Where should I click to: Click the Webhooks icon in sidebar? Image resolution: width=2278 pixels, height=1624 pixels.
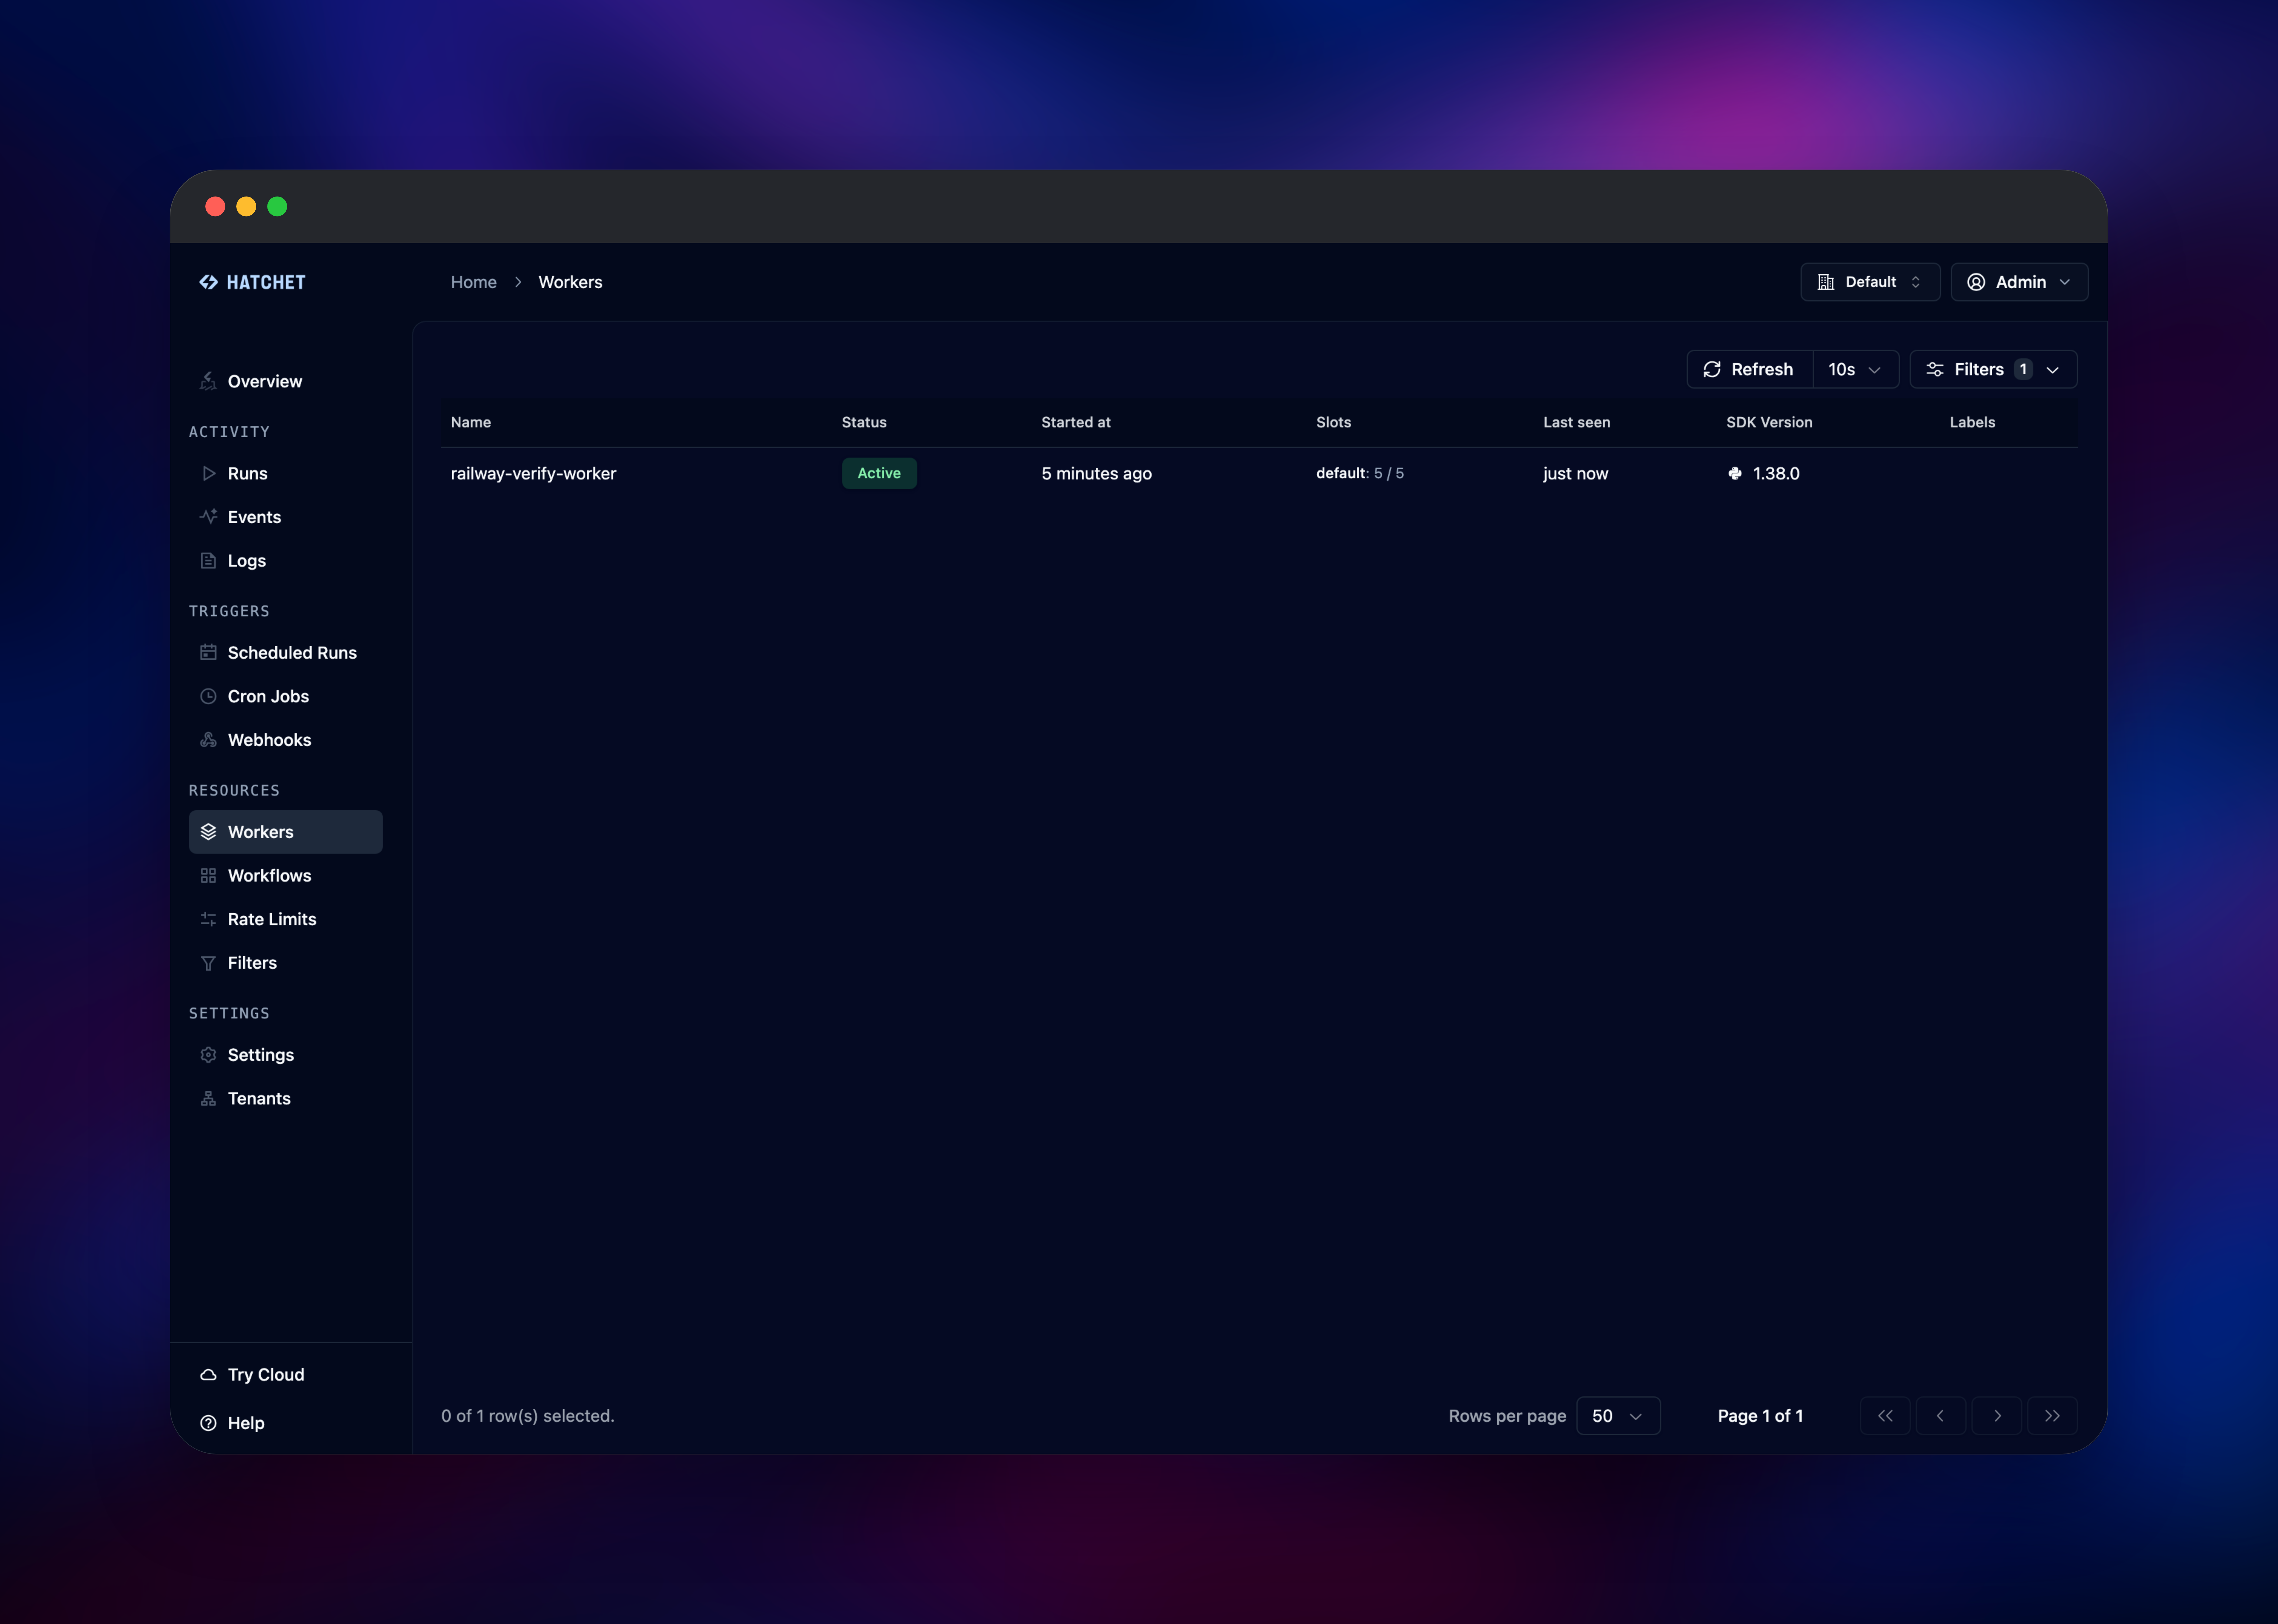(208, 740)
